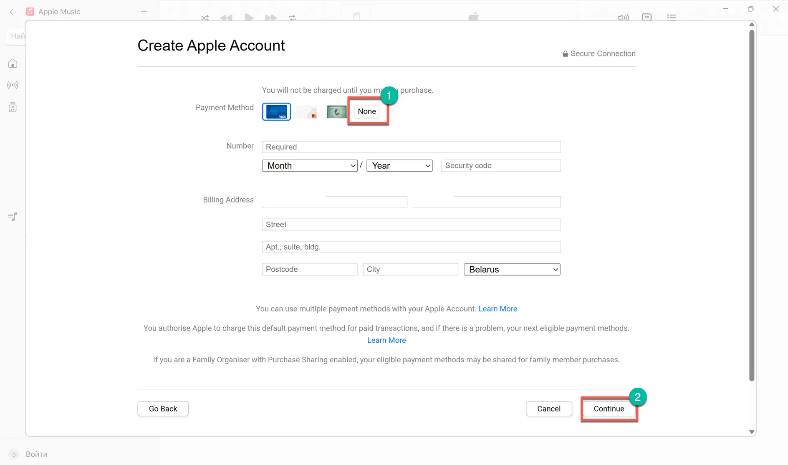Click the second billing name field
Screen dimensions: 788x465
click(x=487, y=202)
